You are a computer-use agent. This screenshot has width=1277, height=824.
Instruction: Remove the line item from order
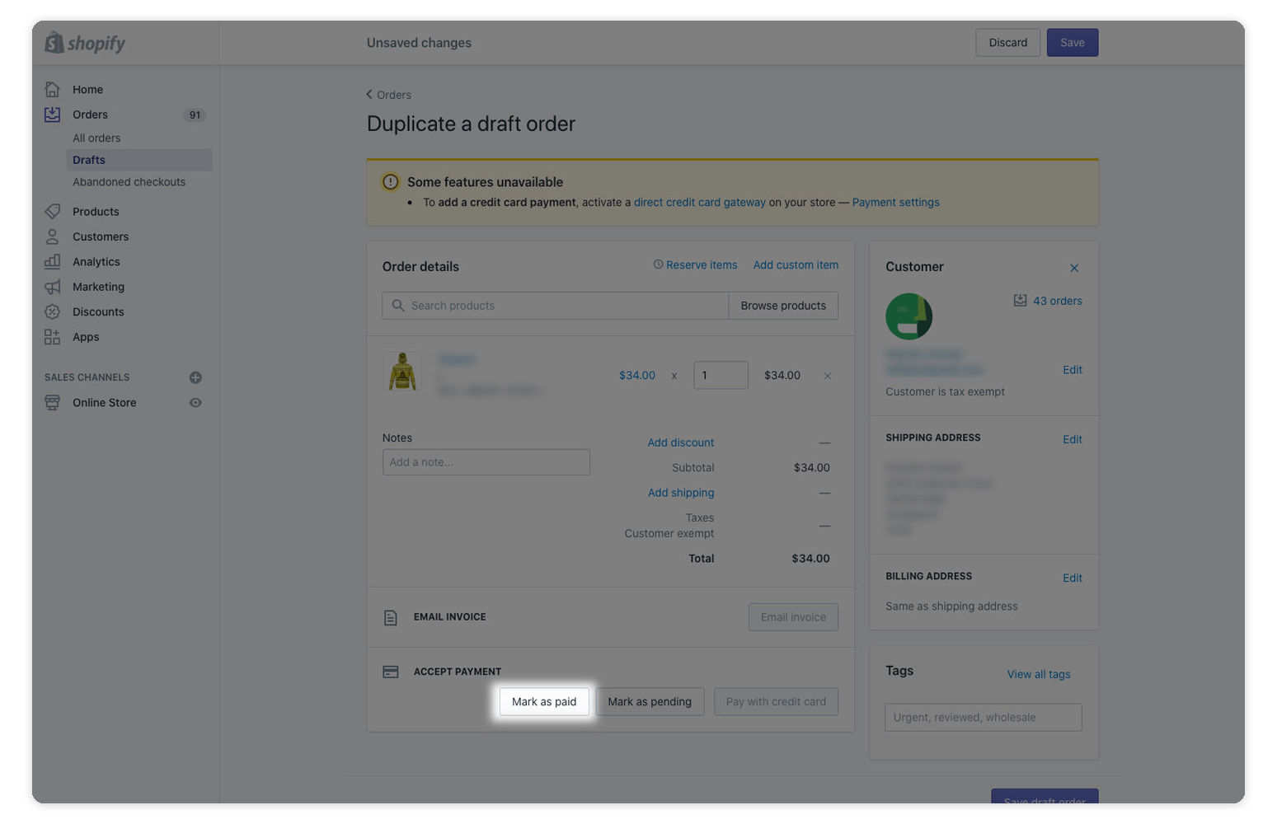tap(827, 376)
